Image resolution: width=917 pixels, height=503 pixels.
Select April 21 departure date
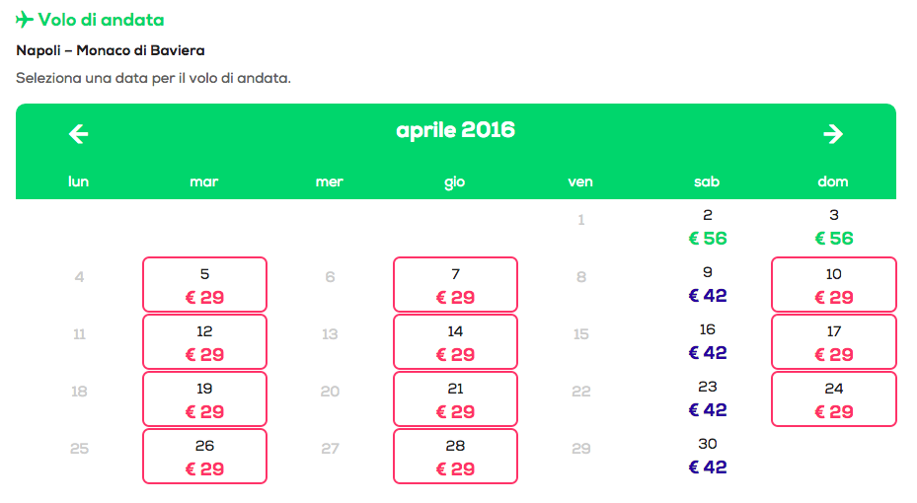coord(455,399)
